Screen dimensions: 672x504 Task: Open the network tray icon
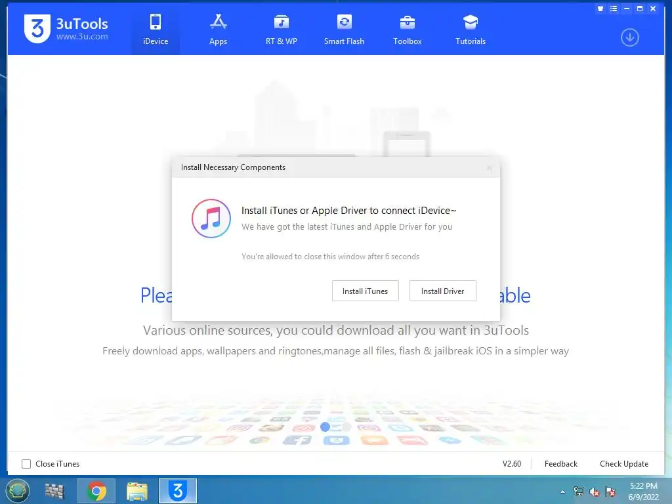(x=579, y=492)
